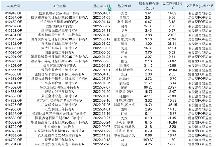Click return value 28.14

(x=172, y=44)
